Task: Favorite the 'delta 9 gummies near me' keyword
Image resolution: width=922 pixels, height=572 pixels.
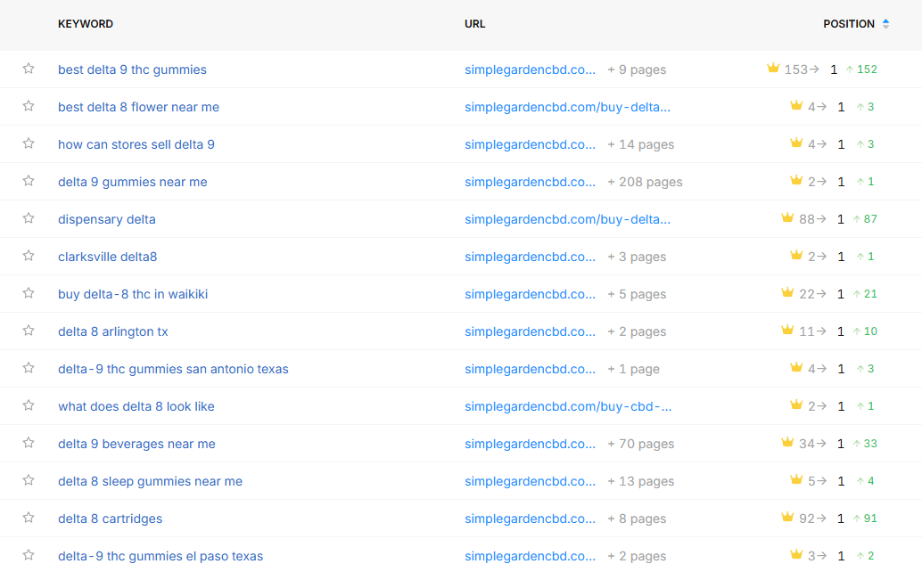Action: point(29,181)
